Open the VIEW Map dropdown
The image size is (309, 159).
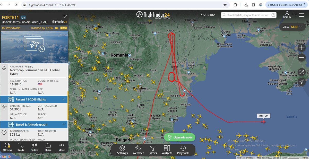(292, 27)
